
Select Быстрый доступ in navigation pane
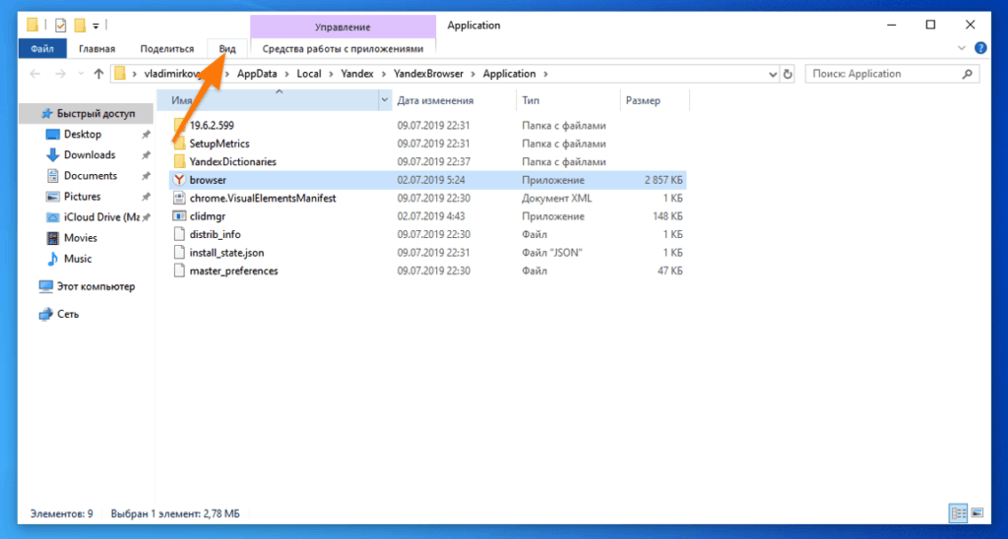(88, 114)
